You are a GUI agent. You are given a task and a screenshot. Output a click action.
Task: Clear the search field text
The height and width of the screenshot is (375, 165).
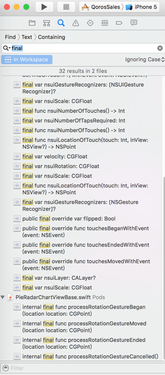point(160,48)
